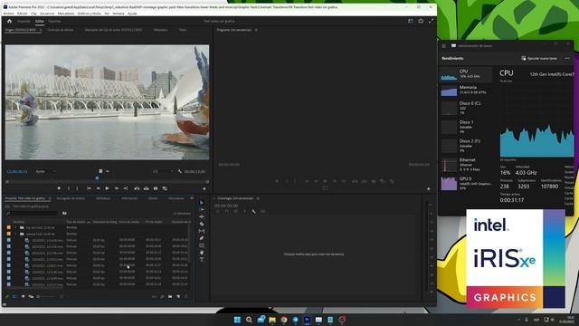The image size is (579, 326).
Task: Click the Source monitor video preview
Action: [x=107, y=102]
